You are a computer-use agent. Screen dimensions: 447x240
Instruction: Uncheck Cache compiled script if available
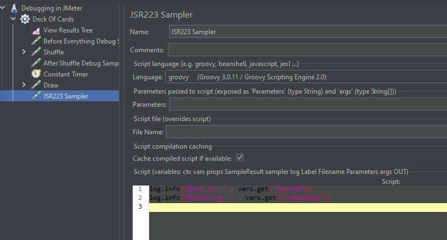[240, 157]
